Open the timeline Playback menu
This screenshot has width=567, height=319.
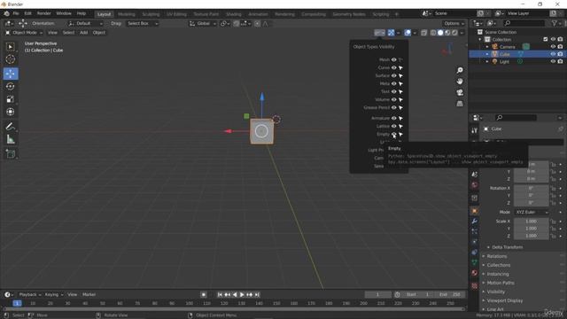click(29, 295)
